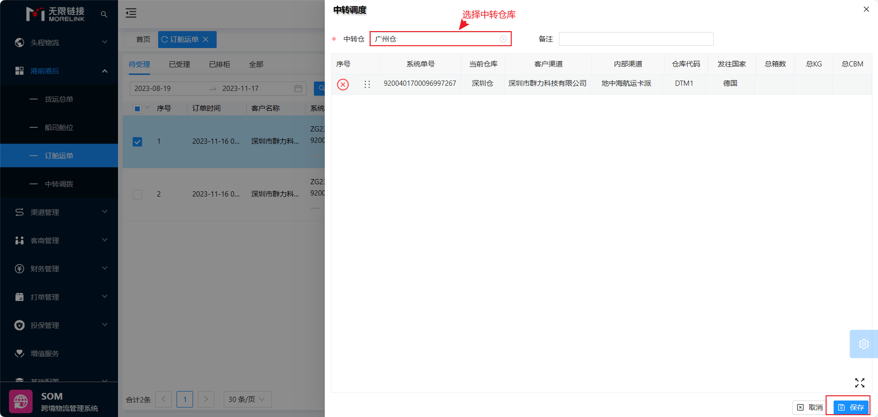This screenshot has height=417, width=878.
Task: Click the DTM1 warehouse code cell
Action: [x=684, y=83]
